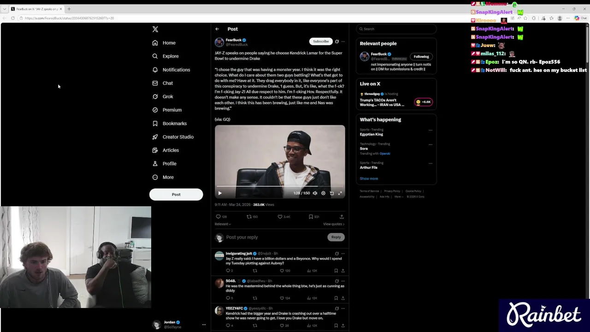Click the Bookmarks sidebar icon
Viewport: 590px width, 332px height.
click(155, 124)
